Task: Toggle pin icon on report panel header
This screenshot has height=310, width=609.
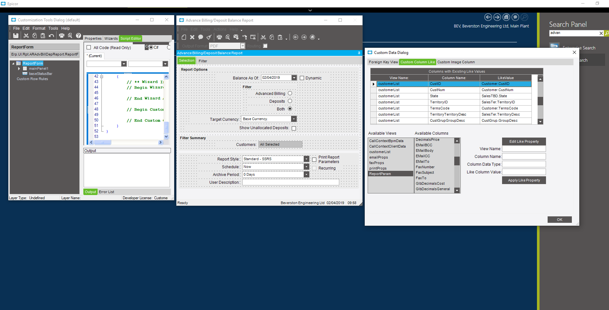Action: tap(359, 53)
